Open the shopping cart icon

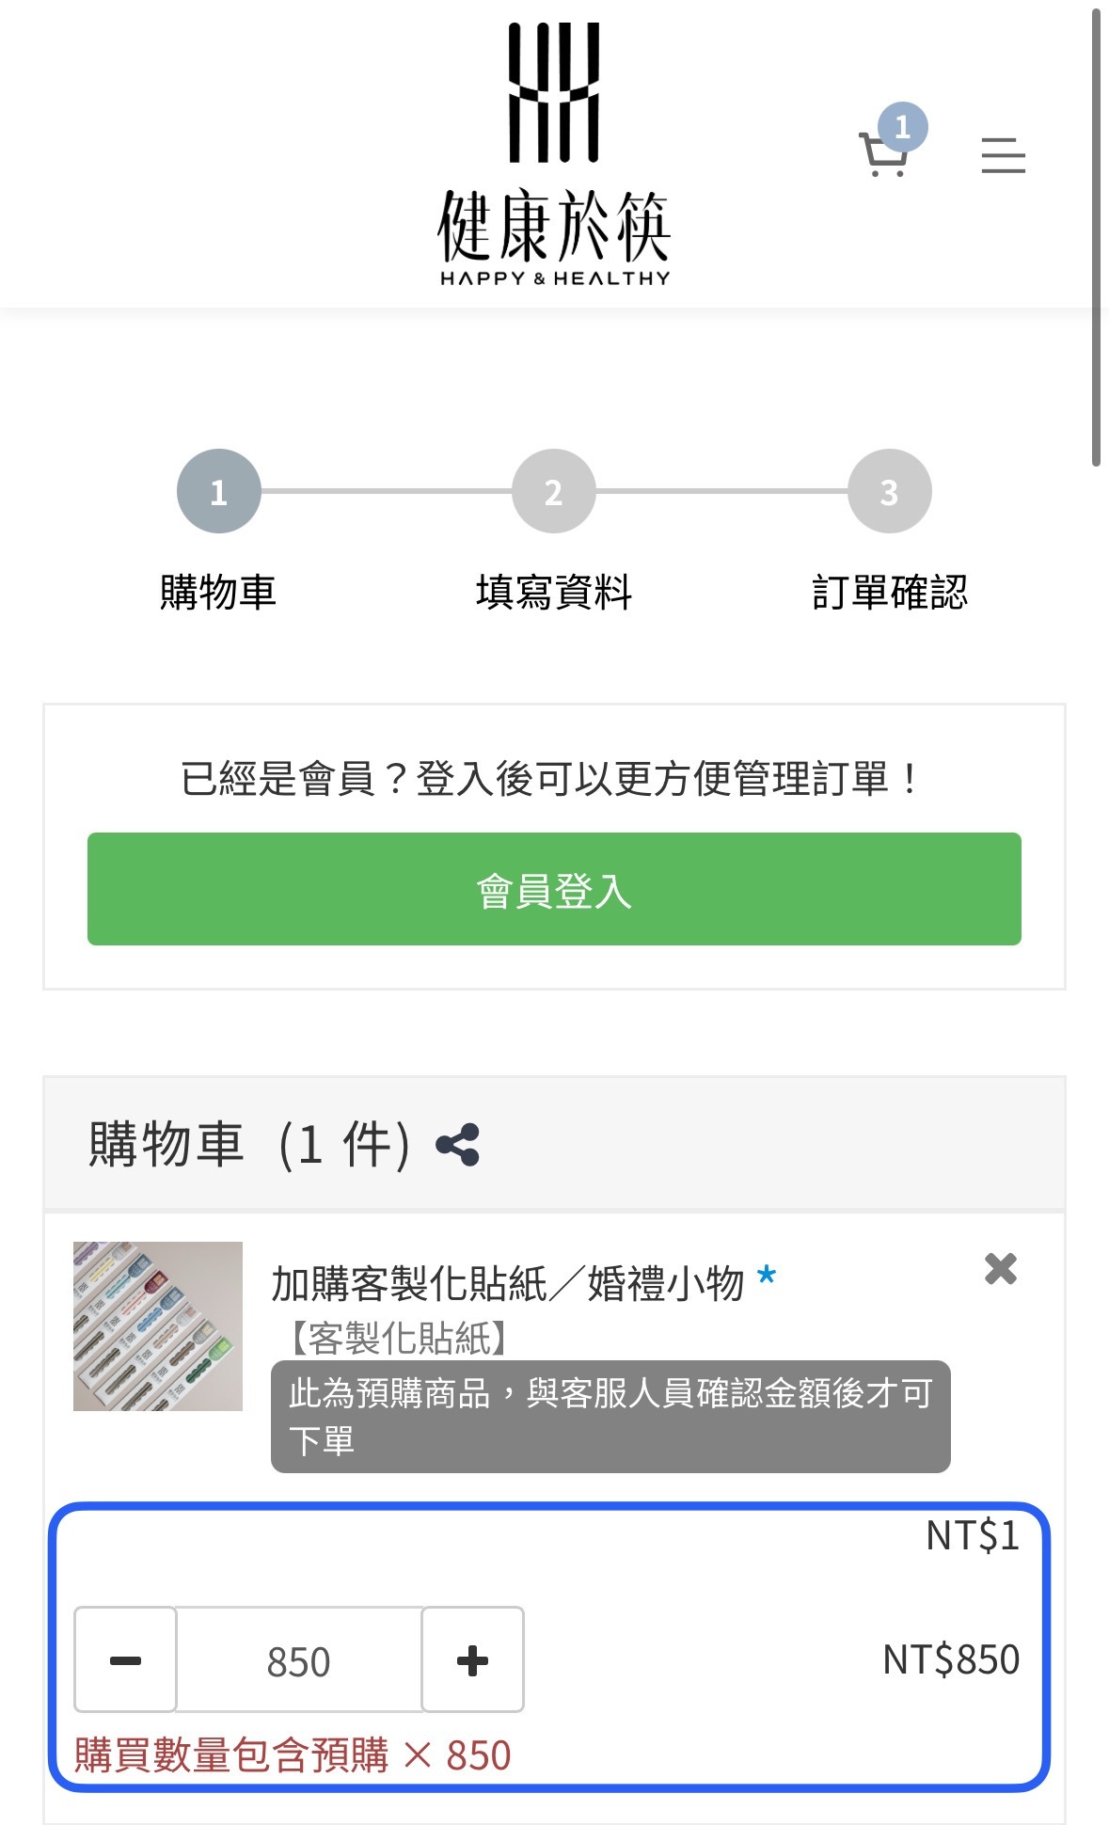pyautogui.click(x=882, y=156)
